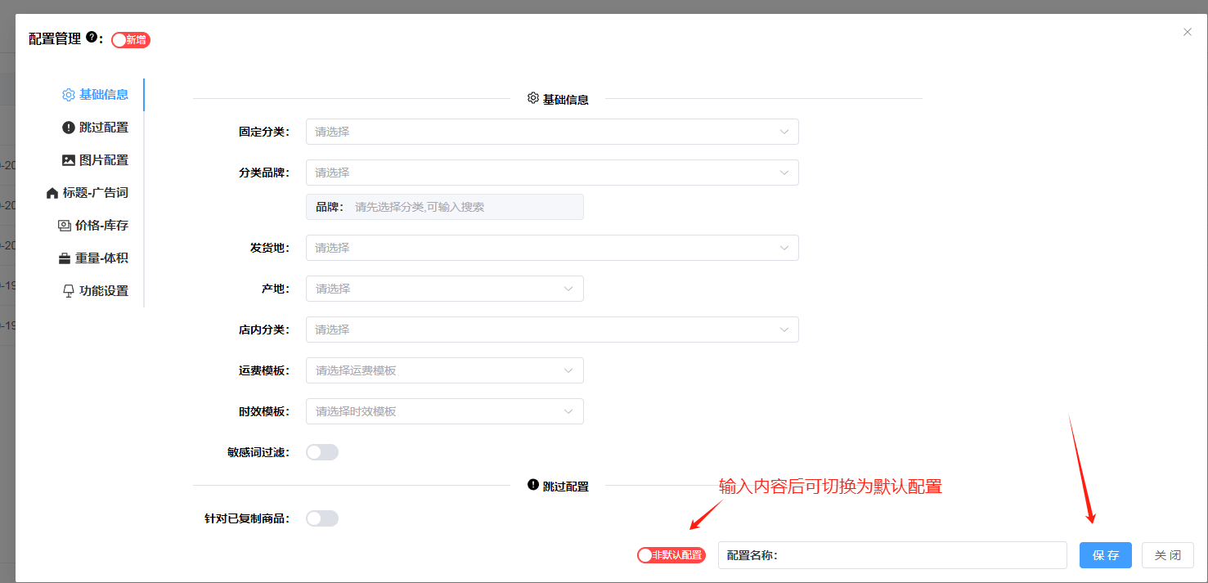Click the picture icon beside 图片配置
This screenshot has width=1208, height=583.
tap(69, 160)
